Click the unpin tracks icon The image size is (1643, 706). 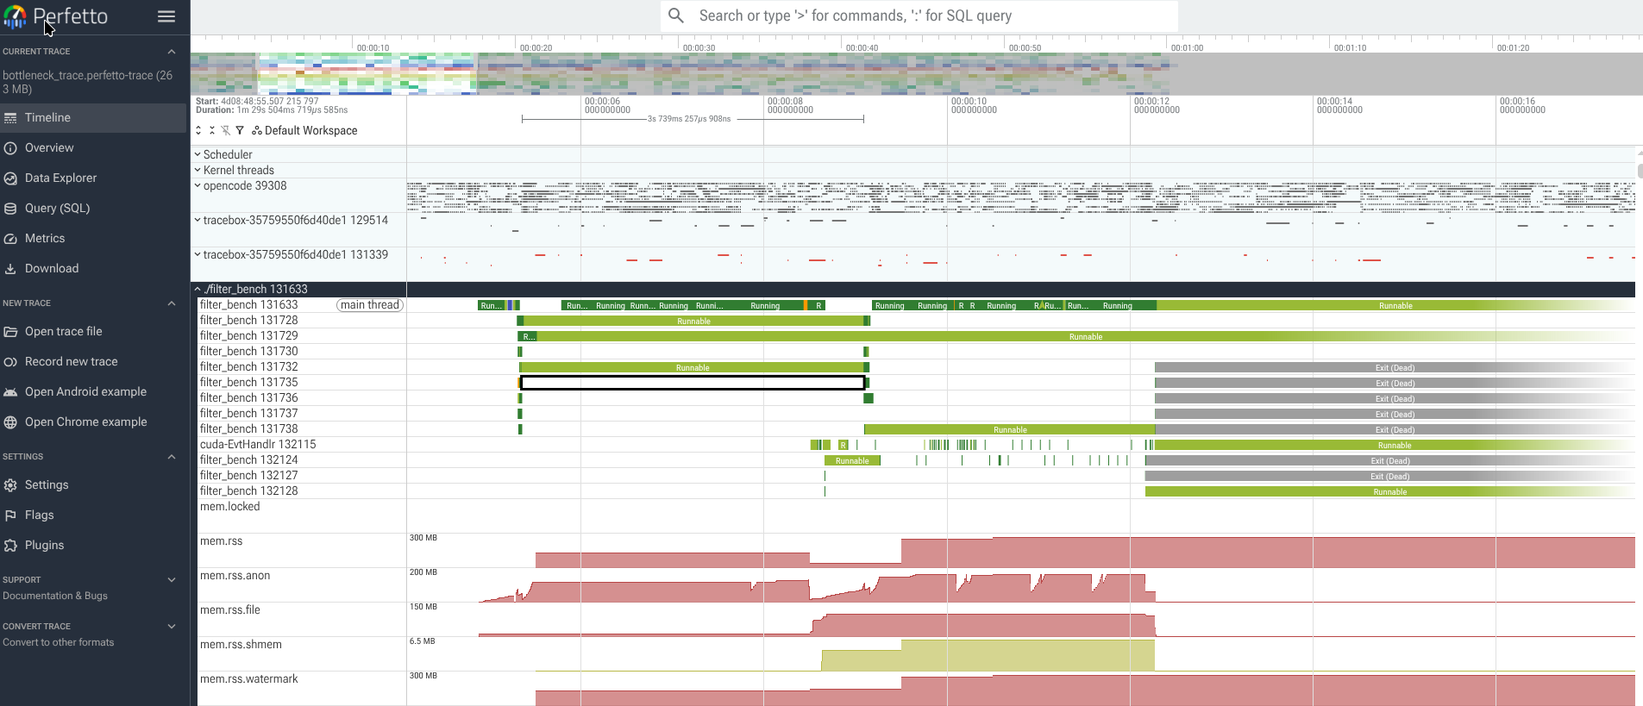[226, 130]
